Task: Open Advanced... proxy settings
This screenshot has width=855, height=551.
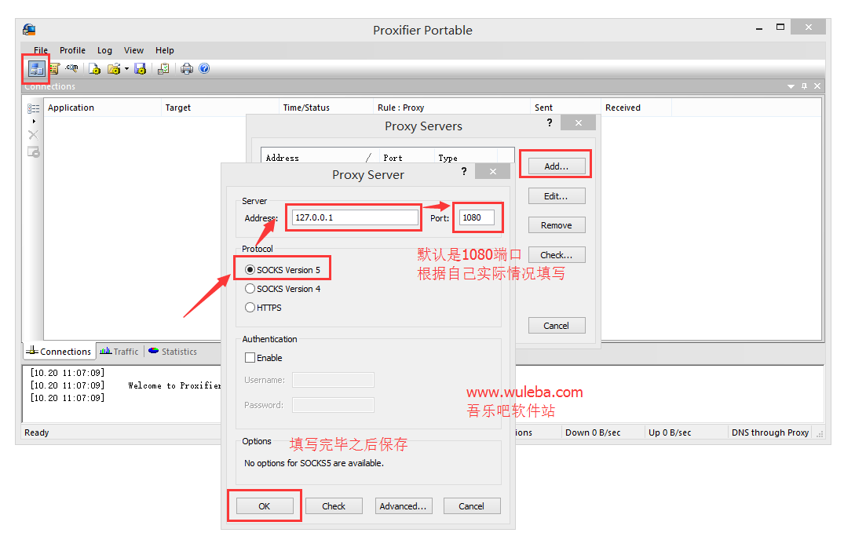Action: coord(404,506)
